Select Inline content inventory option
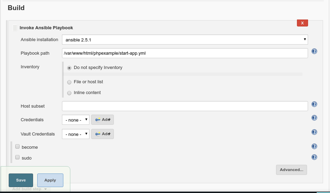 coord(69,93)
